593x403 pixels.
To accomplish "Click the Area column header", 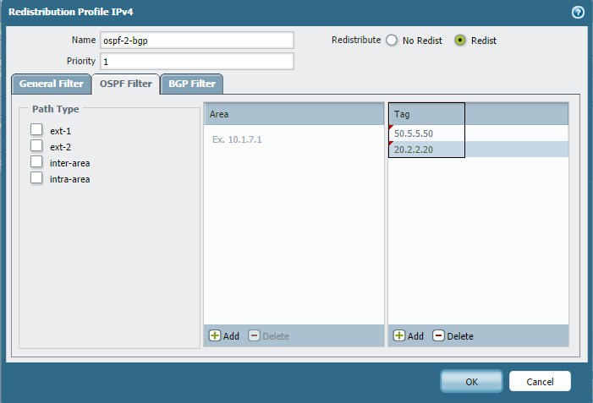I will [x=294, y=114].
